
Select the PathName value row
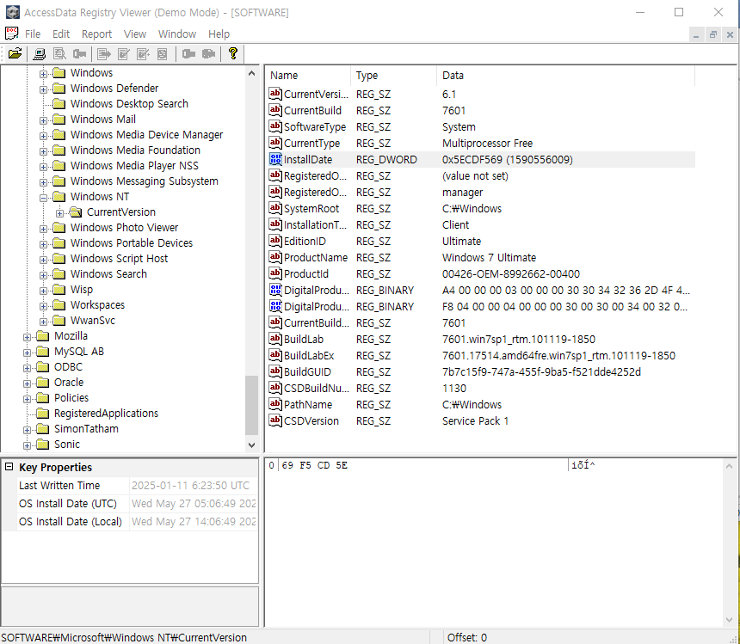point(481,404)
